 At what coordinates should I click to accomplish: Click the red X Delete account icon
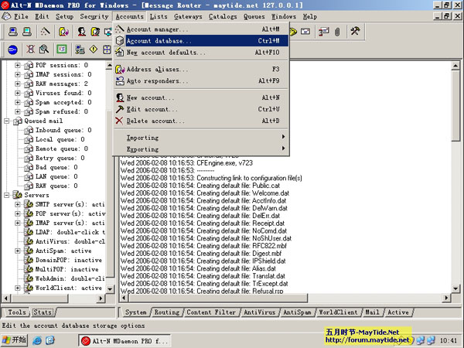coord(119,121)
